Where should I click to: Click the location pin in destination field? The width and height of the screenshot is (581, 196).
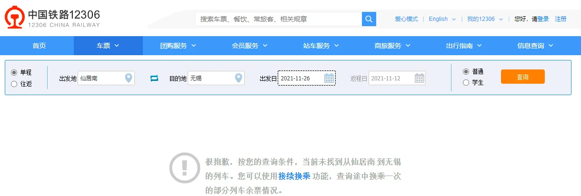tap(238, 78)
